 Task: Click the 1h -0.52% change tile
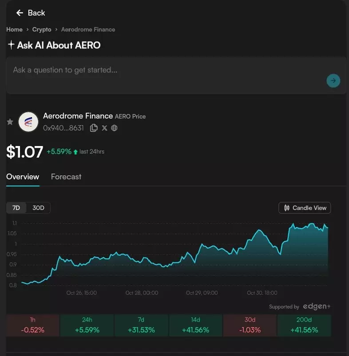click(x=32, y=325)
